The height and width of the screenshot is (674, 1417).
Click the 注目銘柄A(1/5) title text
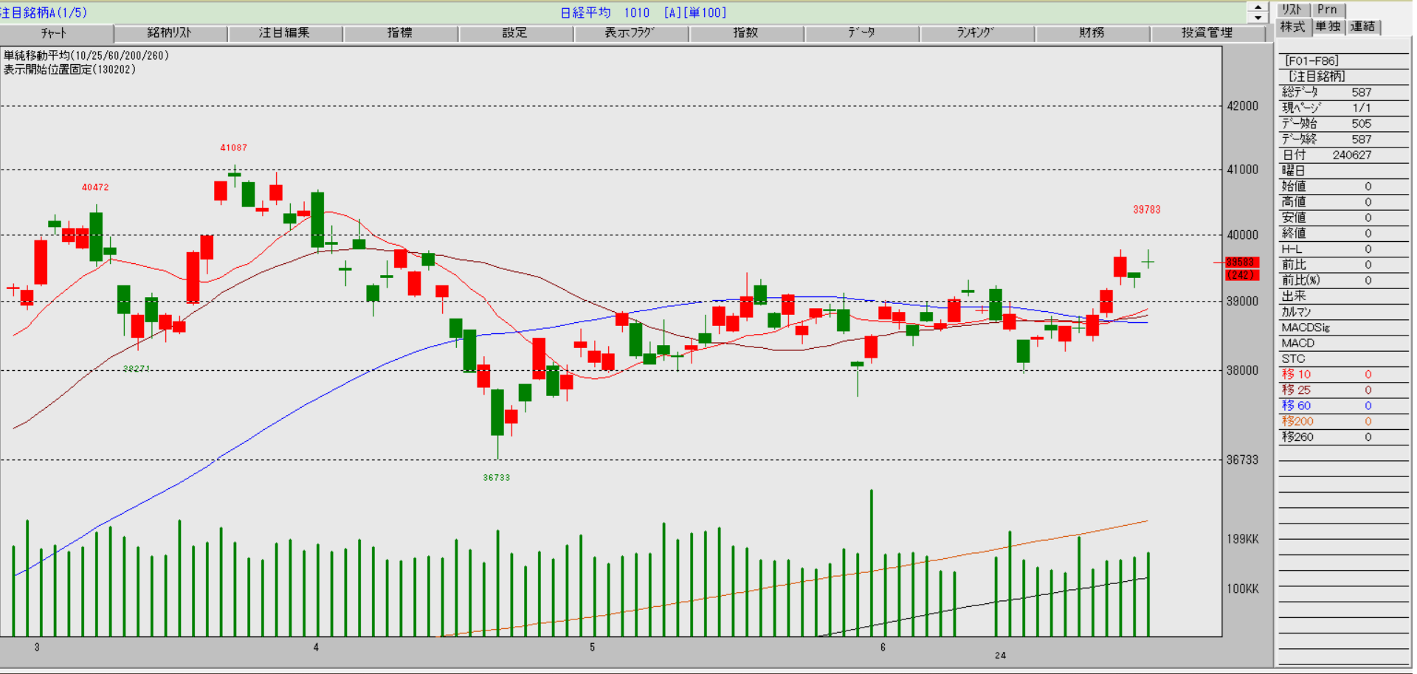(x=44, y=13)
